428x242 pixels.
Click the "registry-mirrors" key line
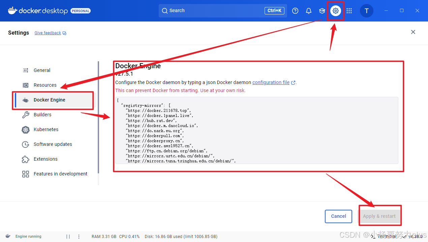[146, 106]
